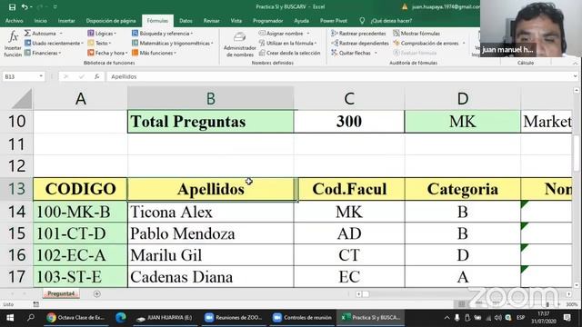Select cell containing 300

(349, 122)
